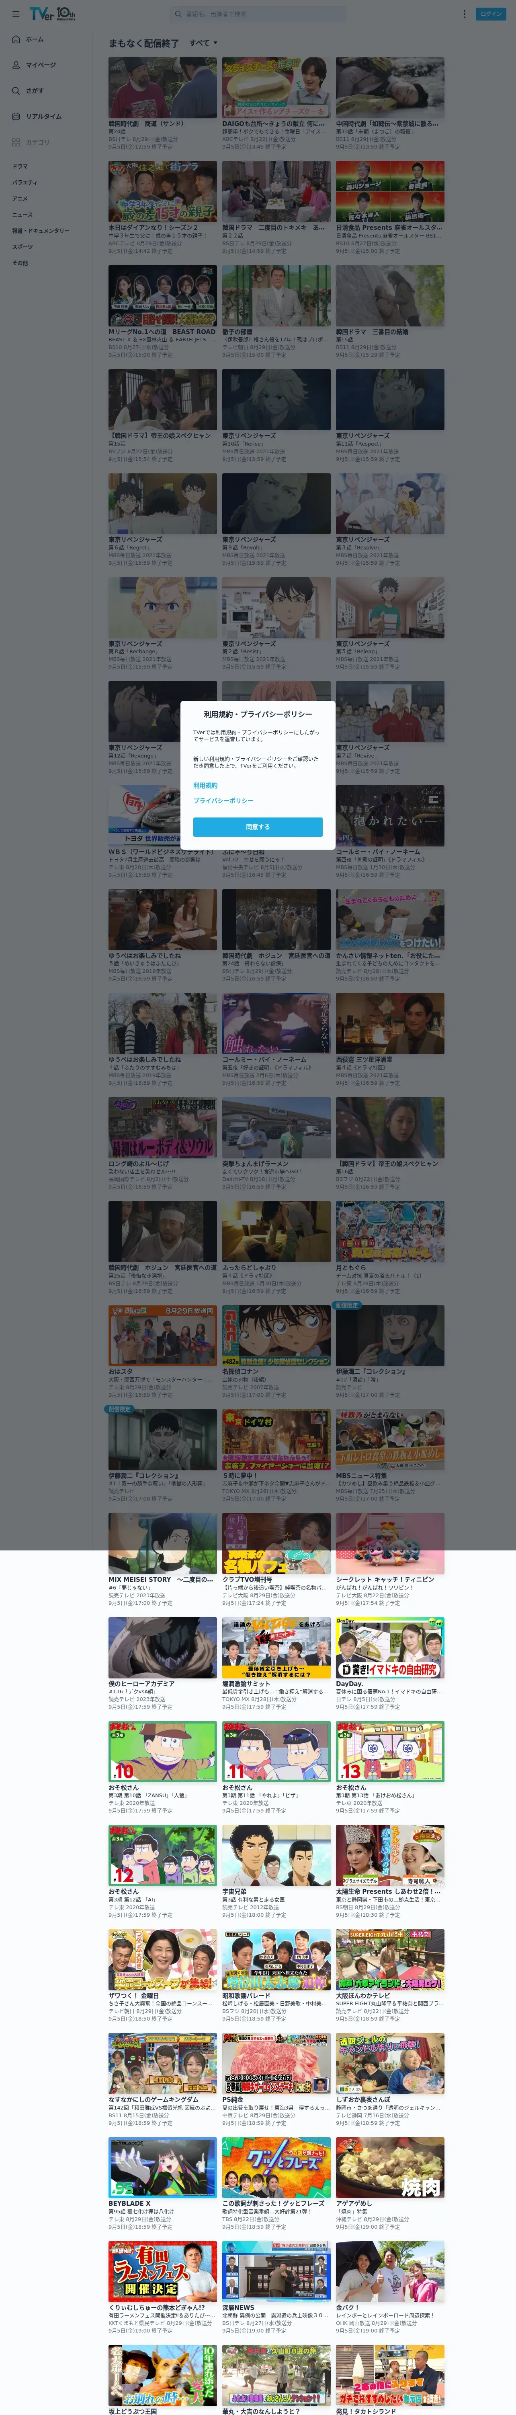This screenshot has width=516, height=2415.
Task: Open DAIGOも台所 thumbnail
Action: pyautogui.click(x=276, y=87)
